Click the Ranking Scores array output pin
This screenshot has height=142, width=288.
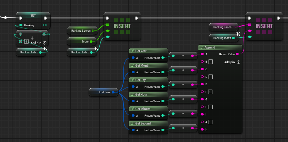point(93,31)
